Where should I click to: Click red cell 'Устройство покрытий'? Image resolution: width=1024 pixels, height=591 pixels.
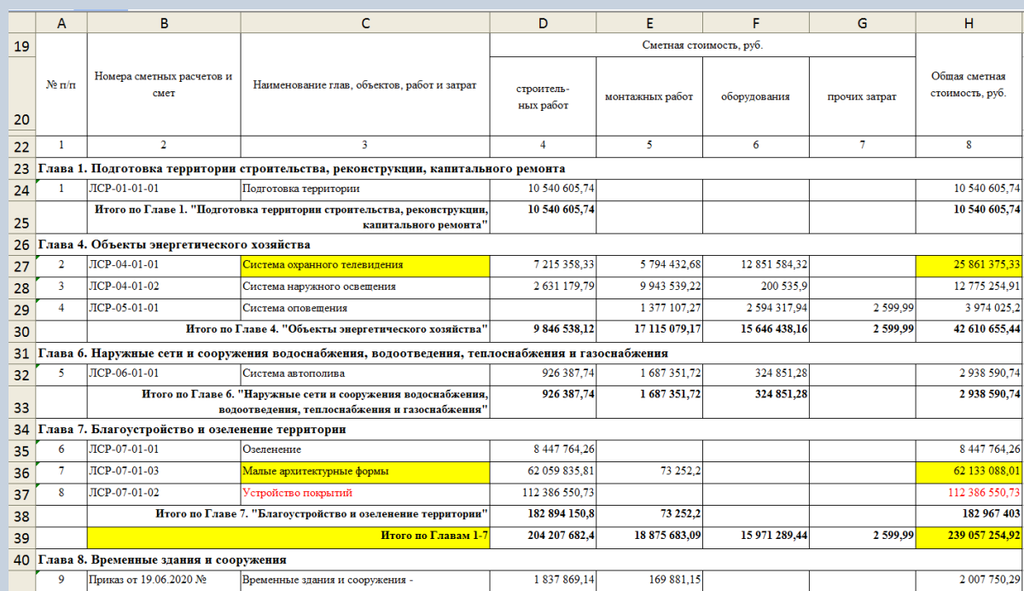point(365,493)
